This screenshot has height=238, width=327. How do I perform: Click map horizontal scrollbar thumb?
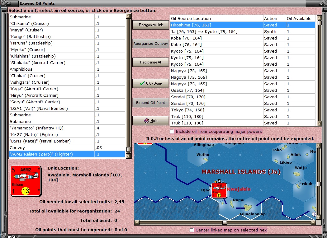(225, 222)
